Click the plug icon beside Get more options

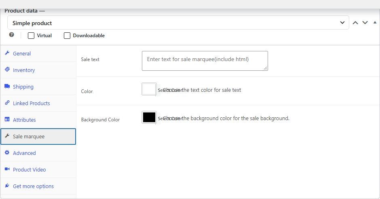click(7, 186)
